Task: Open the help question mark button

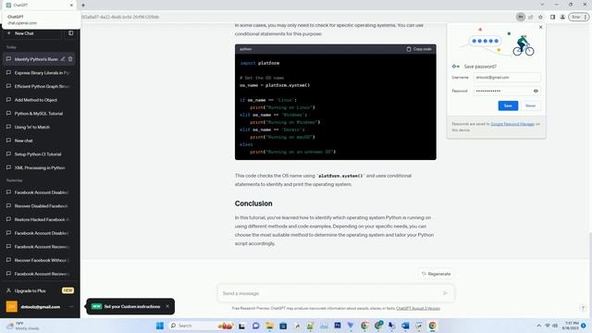Action: 583,308
